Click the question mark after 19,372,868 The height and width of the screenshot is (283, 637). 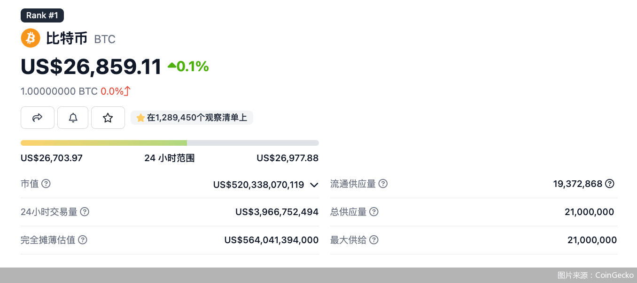(x=609, y=184)
